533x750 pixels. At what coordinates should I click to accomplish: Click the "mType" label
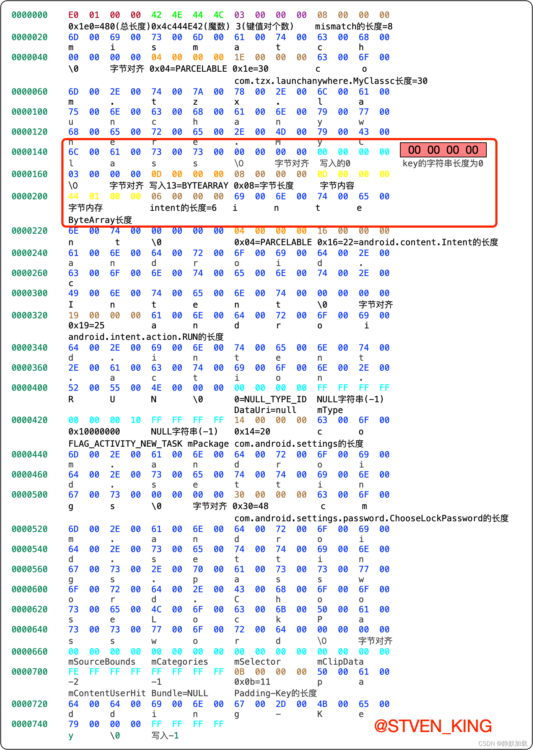[330, 410]
